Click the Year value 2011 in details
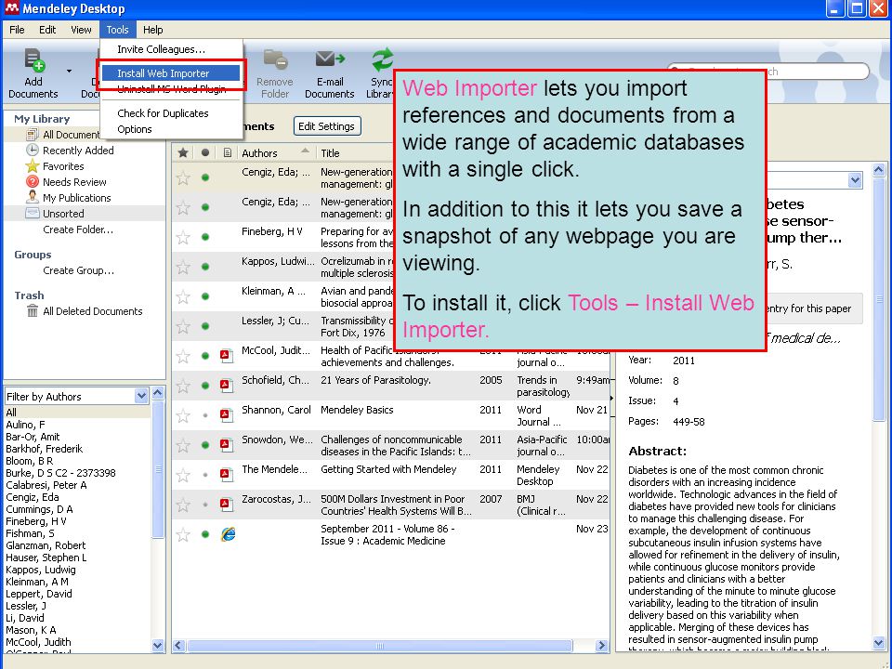Screen dimensions: 892x669 (x=684, y=361)
